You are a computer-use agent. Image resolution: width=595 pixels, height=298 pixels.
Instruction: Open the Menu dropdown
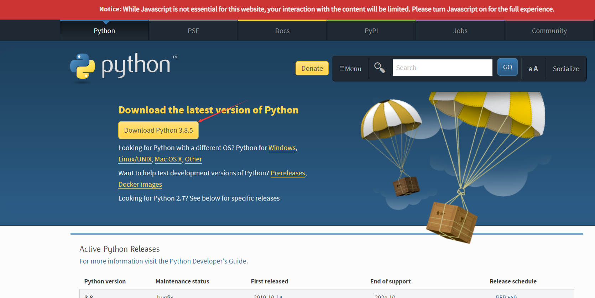click(x=350, y=69)
